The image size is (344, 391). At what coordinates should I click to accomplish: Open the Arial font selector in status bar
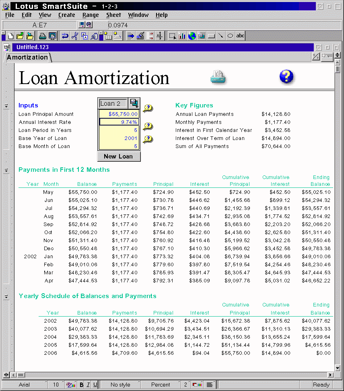click(25, 385)
